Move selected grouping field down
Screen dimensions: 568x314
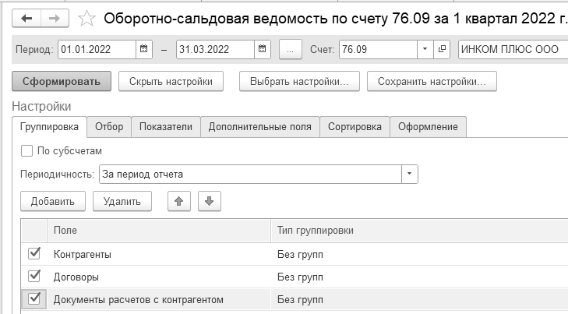point(209,201)
